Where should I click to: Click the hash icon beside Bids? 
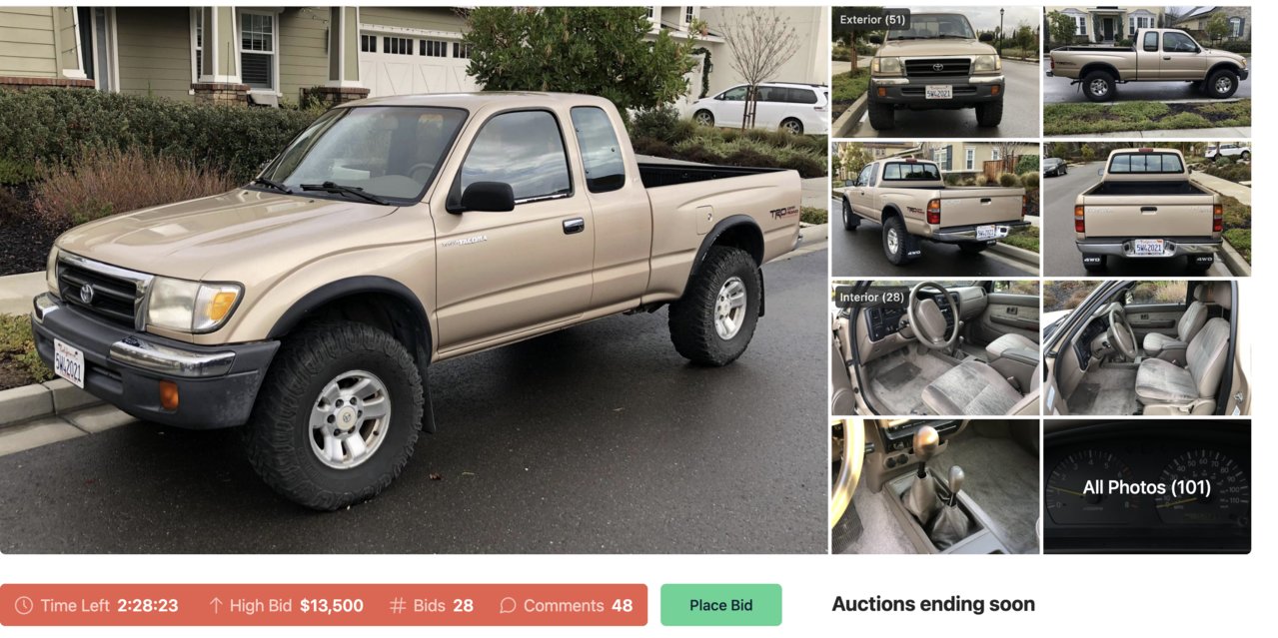pos(398,605)
